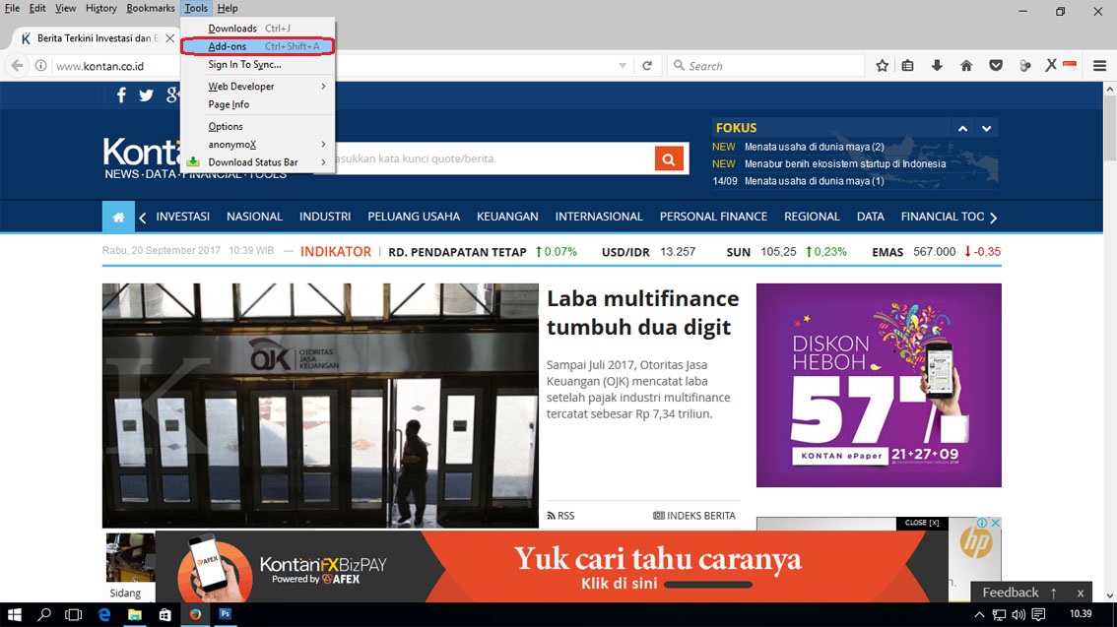Expand the anonymoX submenu
The image size is (1117, 627).
[257, 145]
